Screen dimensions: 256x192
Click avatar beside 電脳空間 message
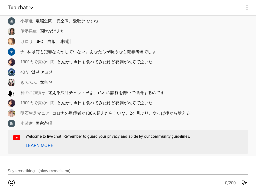(x=12, y=21)
